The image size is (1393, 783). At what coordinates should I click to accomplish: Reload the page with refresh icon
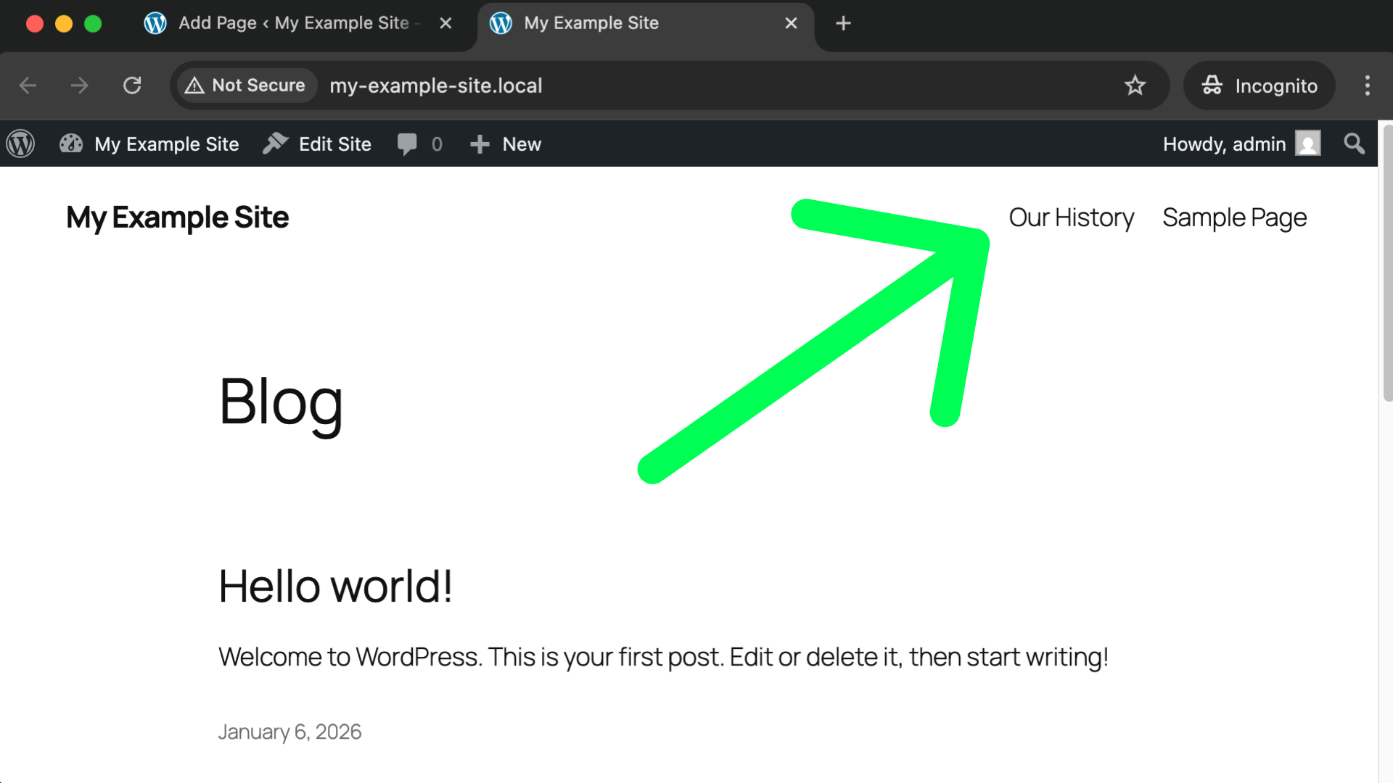coord(132,86)
